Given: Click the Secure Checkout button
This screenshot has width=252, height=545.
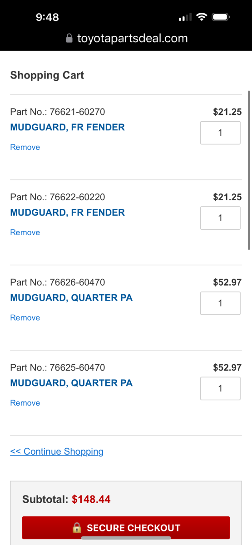Looking at the screenshot, I should (126, 528).
